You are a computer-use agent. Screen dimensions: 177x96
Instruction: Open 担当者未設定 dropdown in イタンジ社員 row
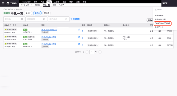[93, 38]
